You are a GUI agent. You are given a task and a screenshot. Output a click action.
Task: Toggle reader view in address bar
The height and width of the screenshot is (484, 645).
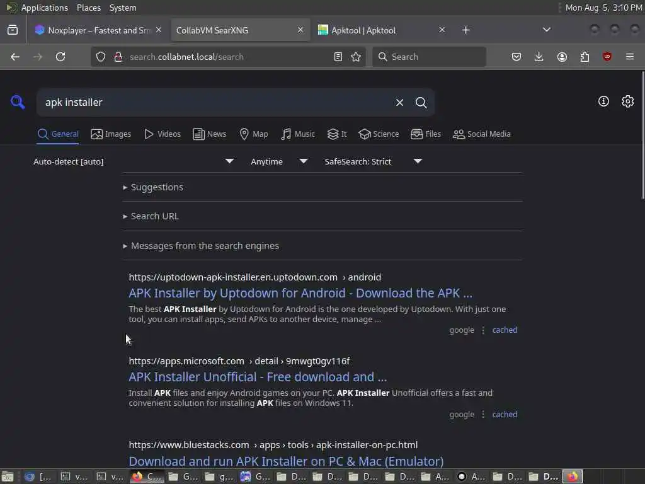click(x=338, y=57)
